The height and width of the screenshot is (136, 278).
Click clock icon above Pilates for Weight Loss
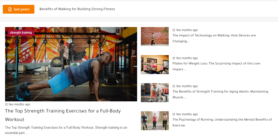coord(174,58)
